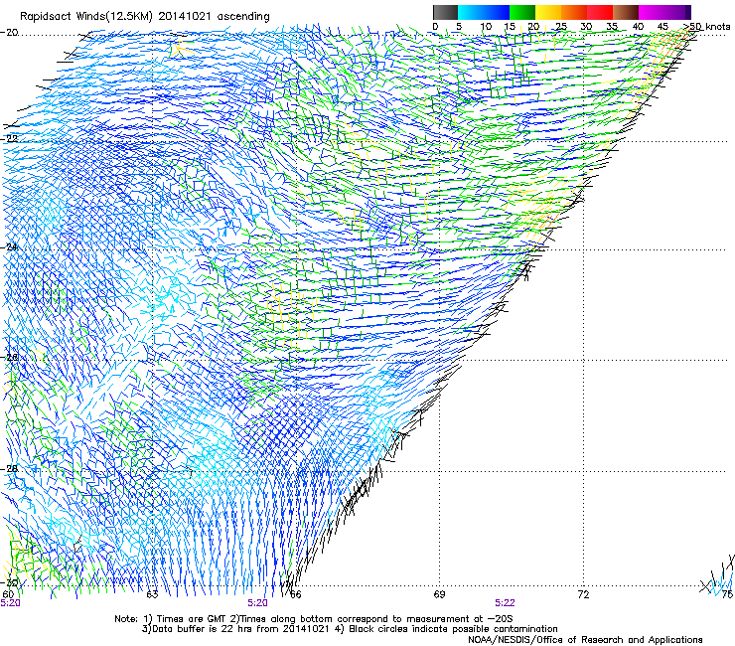Viewport: 735px width, 646px height.
Task: Click the purple 5:20 time label below 60
Action: click(10, 603)
